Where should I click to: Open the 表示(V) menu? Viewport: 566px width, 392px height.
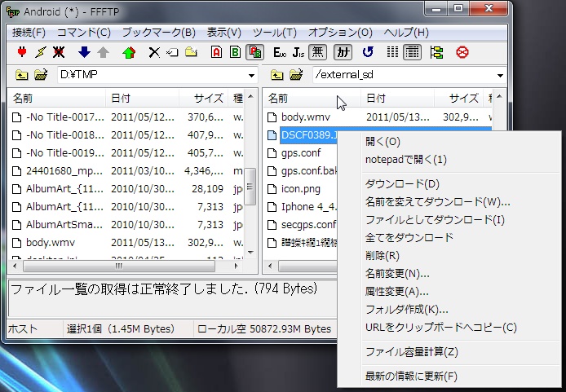223,33
